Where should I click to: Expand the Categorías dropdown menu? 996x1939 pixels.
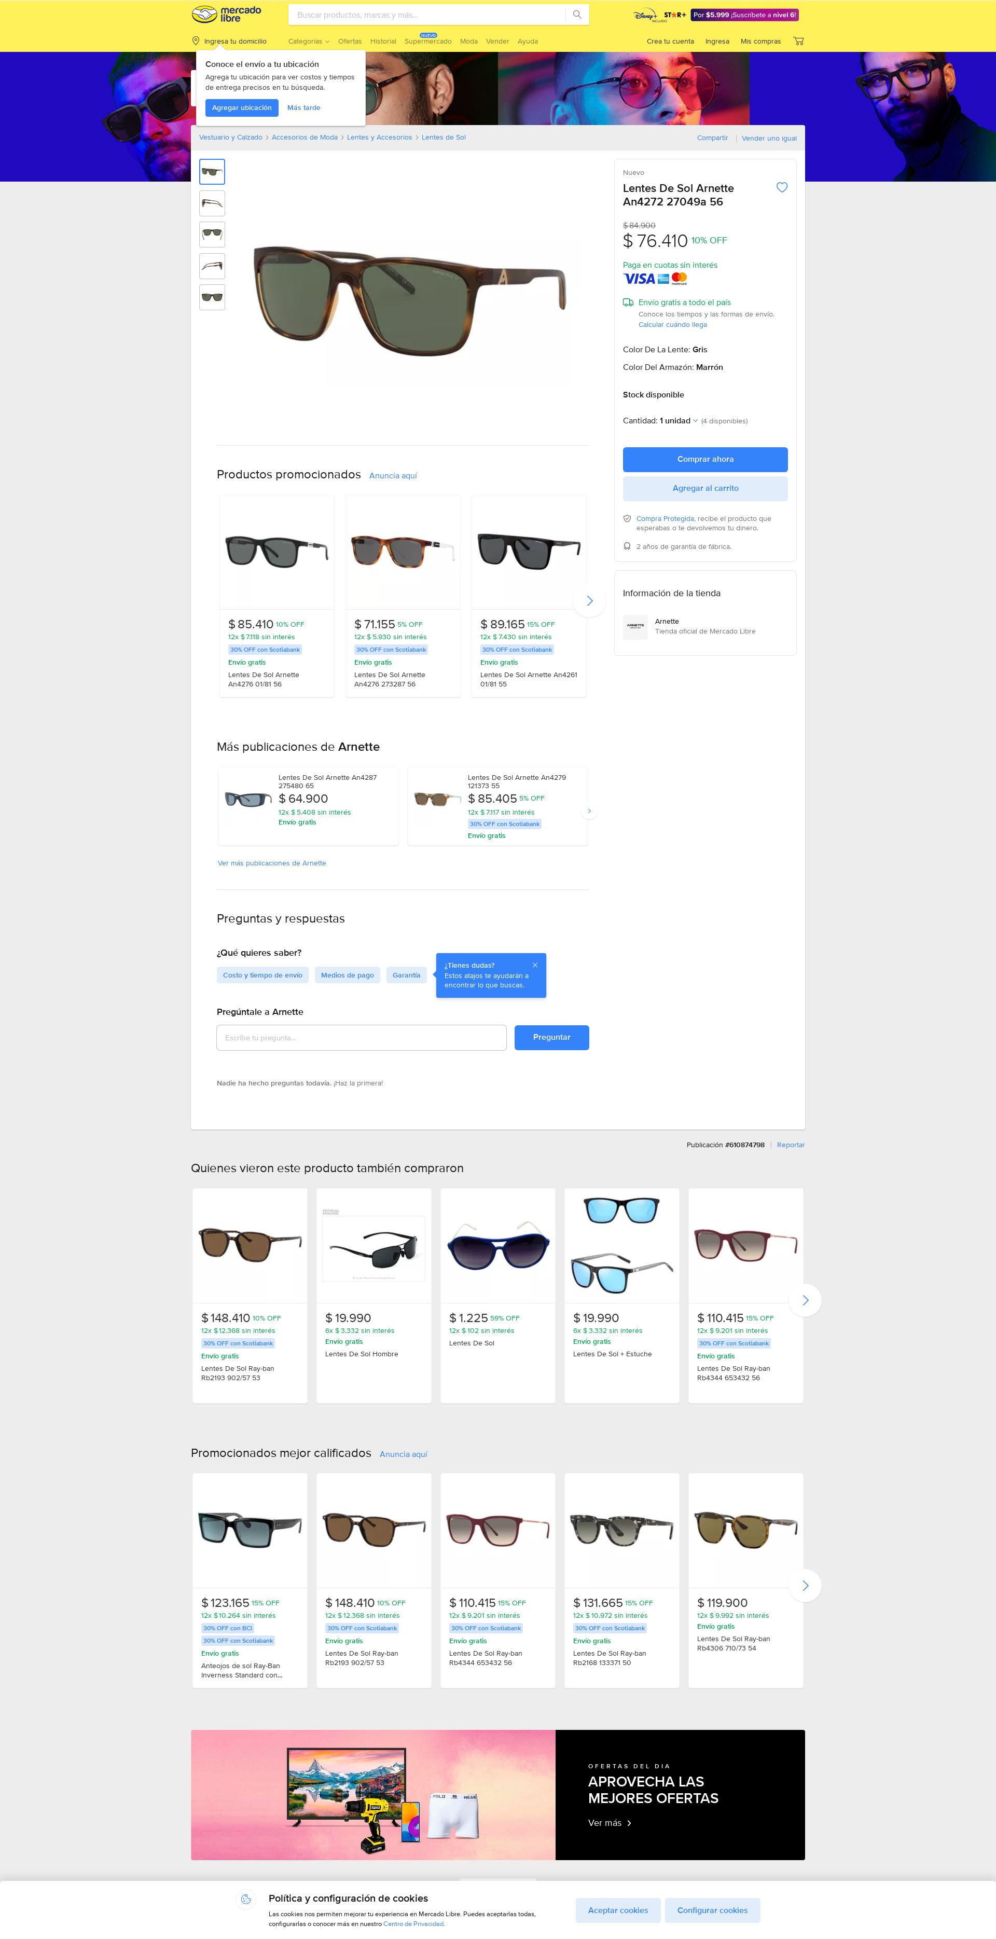click(x=309, y=42)
